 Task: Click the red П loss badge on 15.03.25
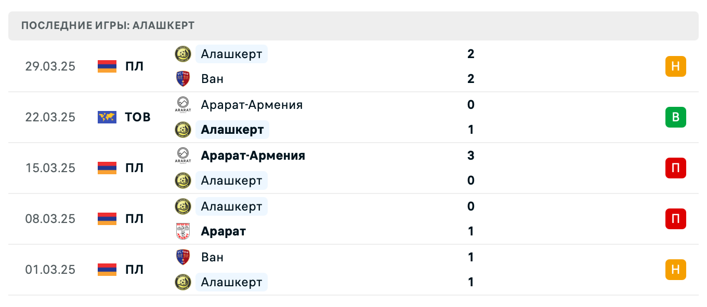pyautogui.click(x=675, y=168)
